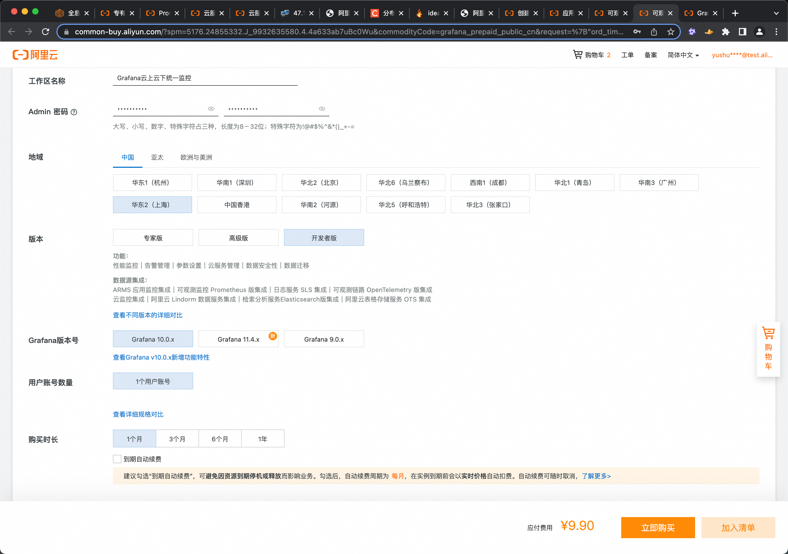Choose 1个月 purchase duration

(135, 439)
